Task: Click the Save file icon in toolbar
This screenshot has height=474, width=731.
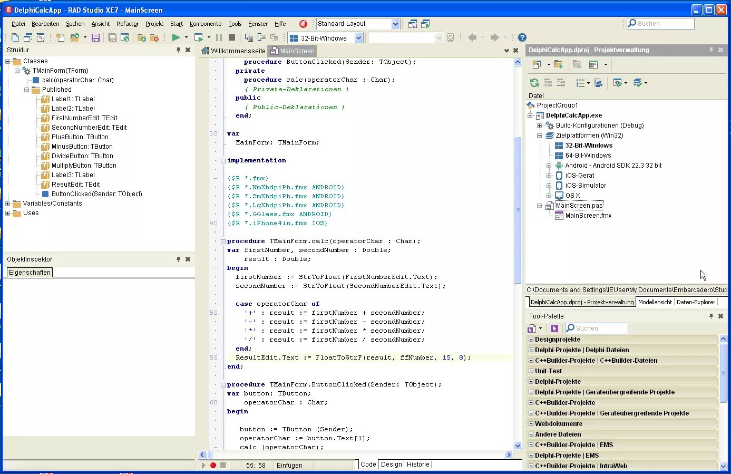Action: pos(95,37)
